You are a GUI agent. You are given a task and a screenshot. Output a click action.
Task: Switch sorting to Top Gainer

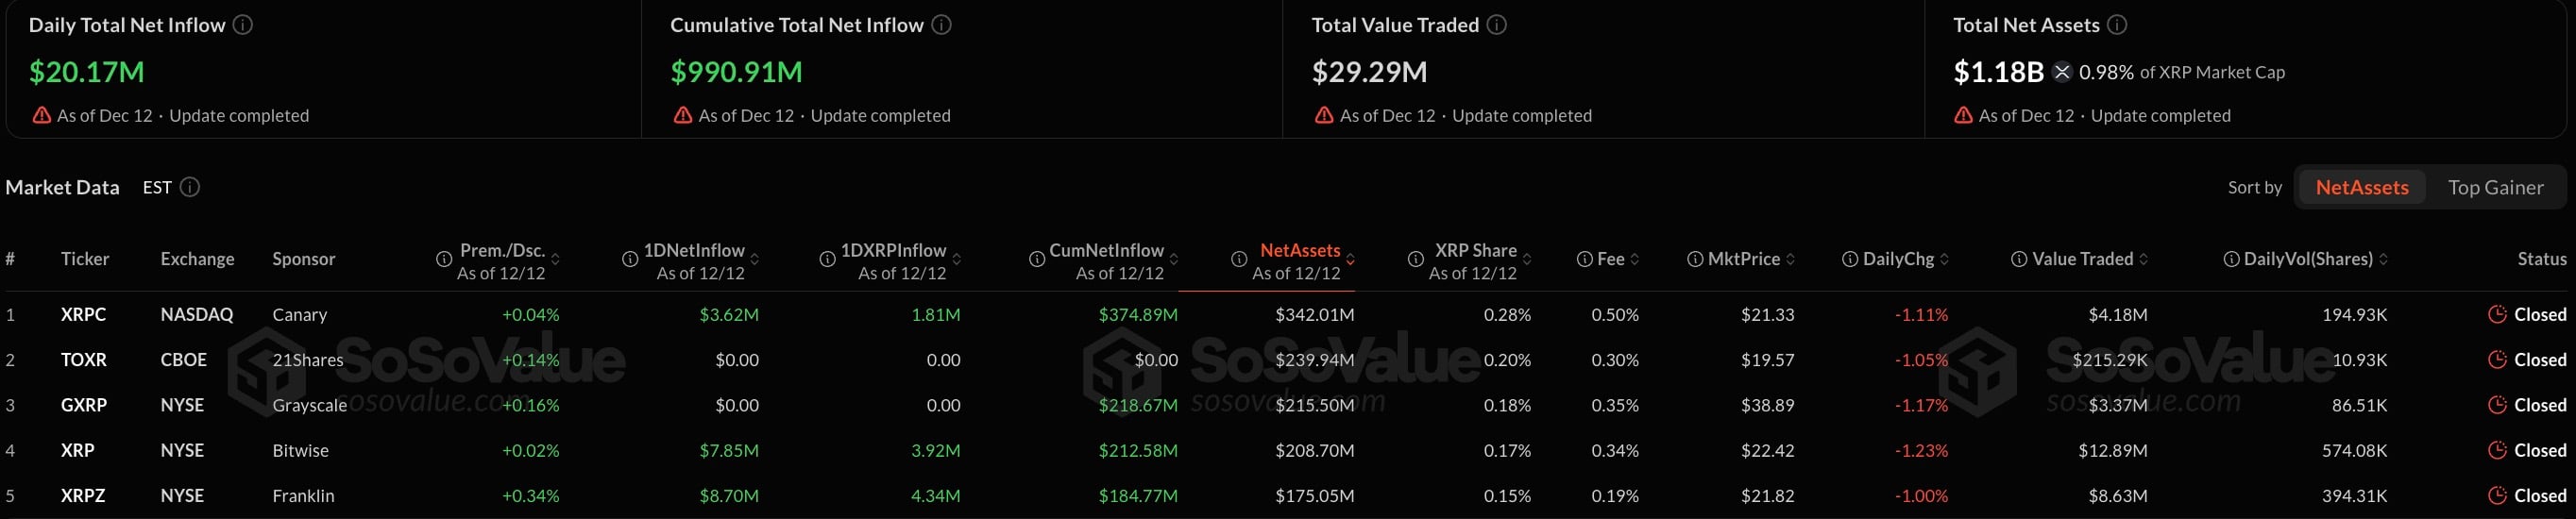coord(2495,187)
